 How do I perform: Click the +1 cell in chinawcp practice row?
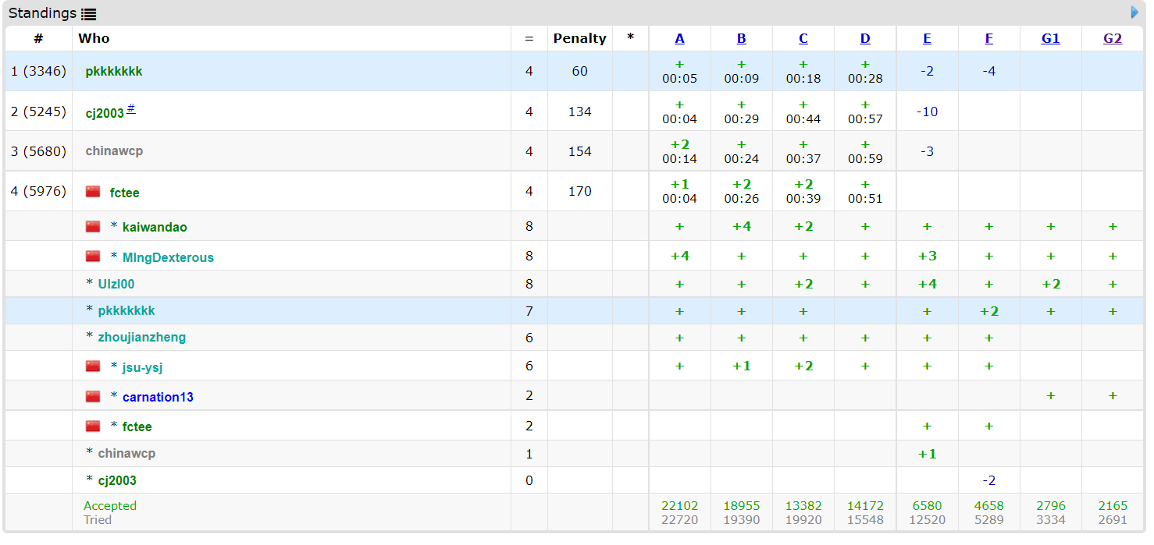point(927,454)
